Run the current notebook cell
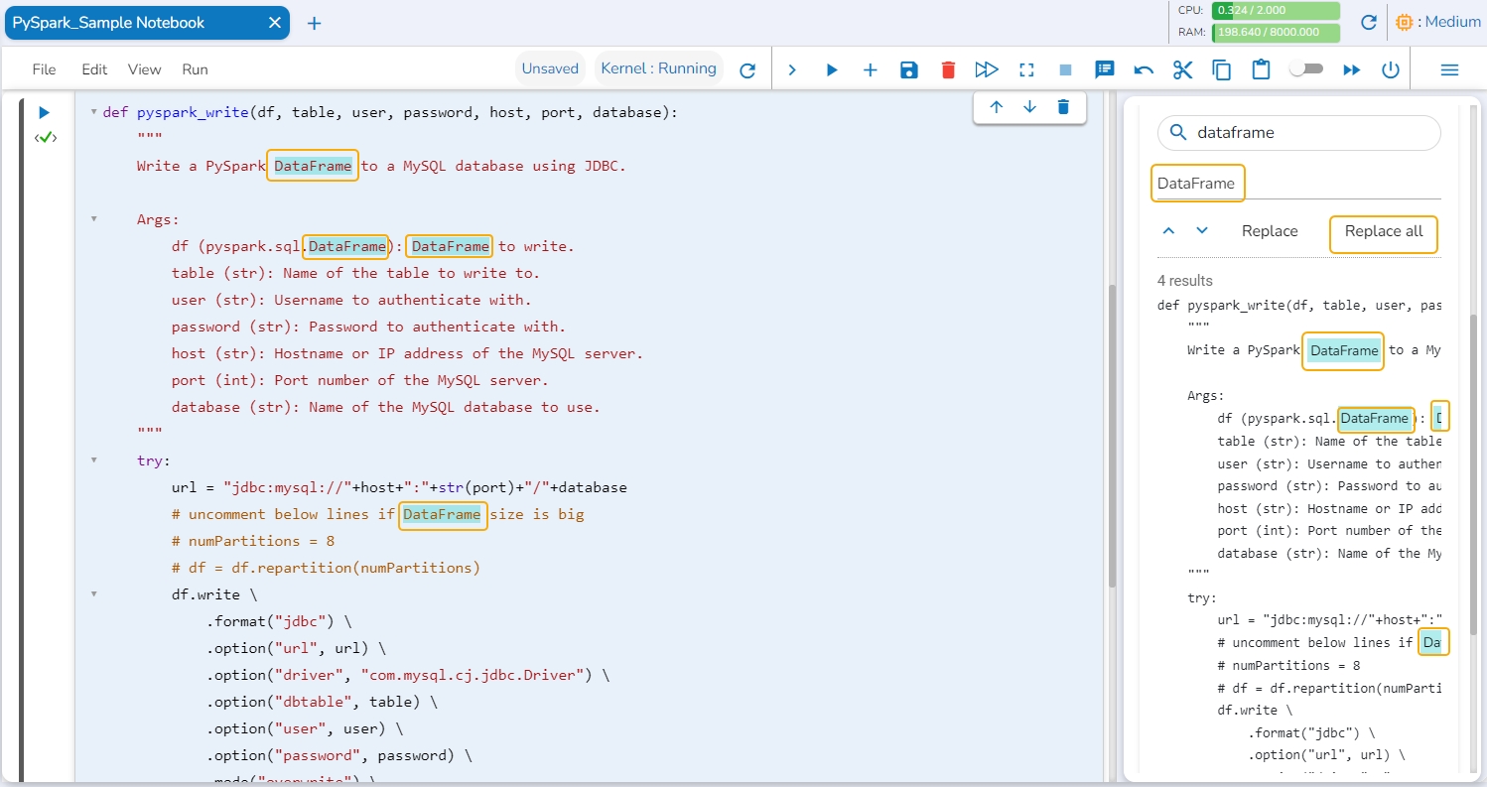1487x787 pixels. [44, 112]
